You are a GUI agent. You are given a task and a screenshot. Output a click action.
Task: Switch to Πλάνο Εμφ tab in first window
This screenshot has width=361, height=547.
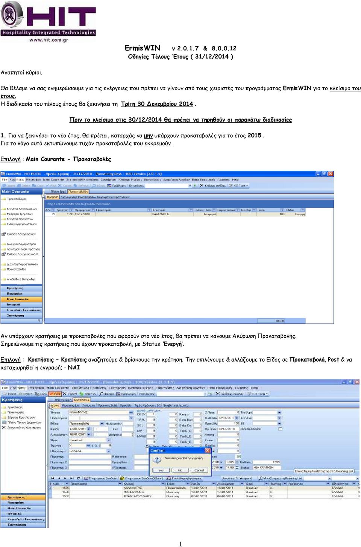59,191
